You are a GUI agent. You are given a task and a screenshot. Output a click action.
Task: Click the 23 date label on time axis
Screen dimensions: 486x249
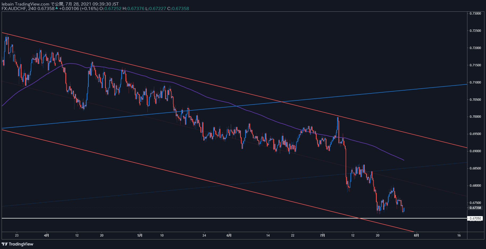coord(17,235)
